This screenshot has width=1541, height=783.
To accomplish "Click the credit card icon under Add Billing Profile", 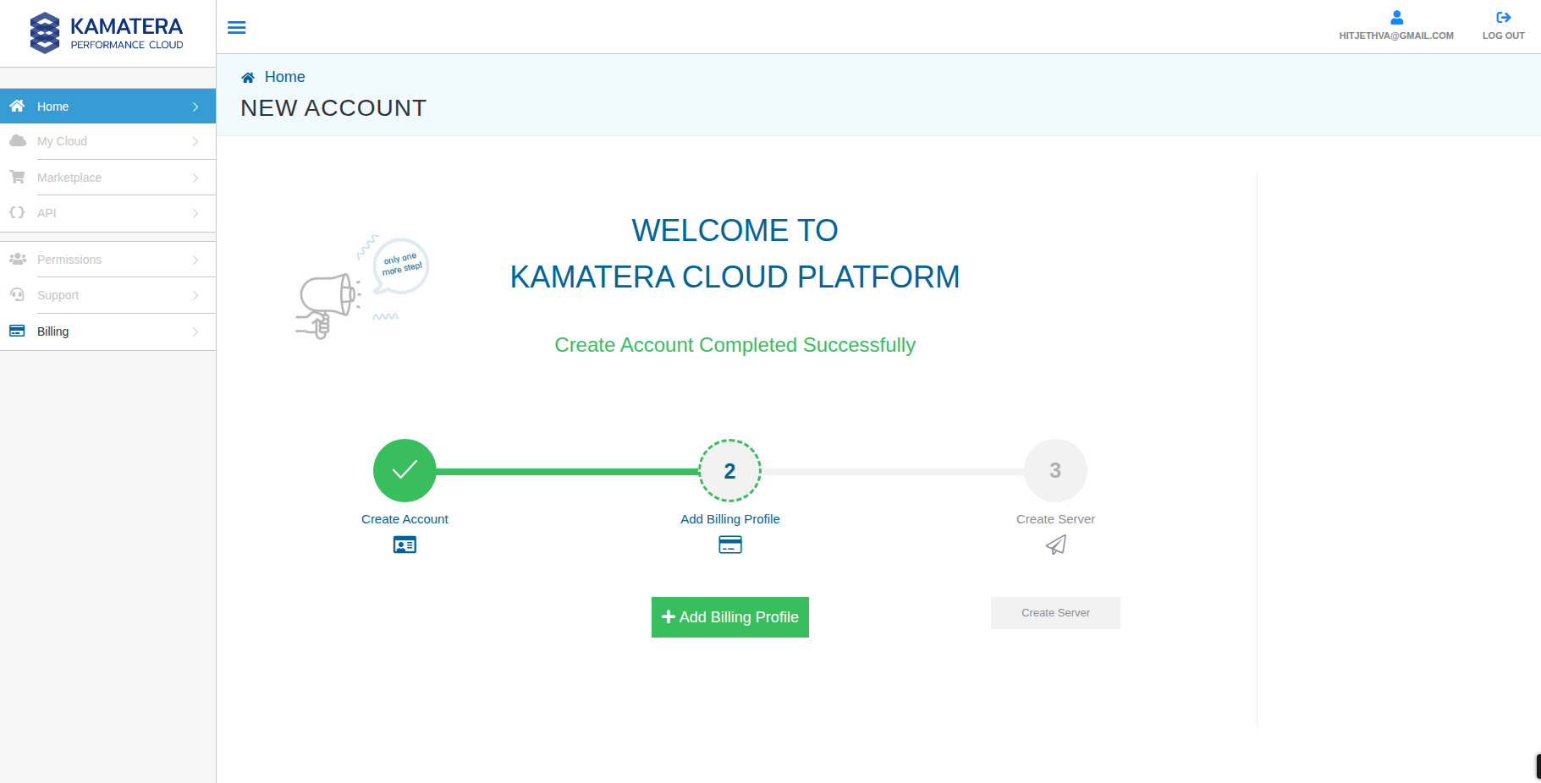I will click(x=730, y=545).
